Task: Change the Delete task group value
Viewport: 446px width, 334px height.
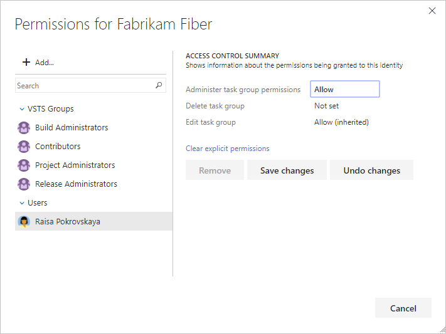Action: (x=327, y=106)
